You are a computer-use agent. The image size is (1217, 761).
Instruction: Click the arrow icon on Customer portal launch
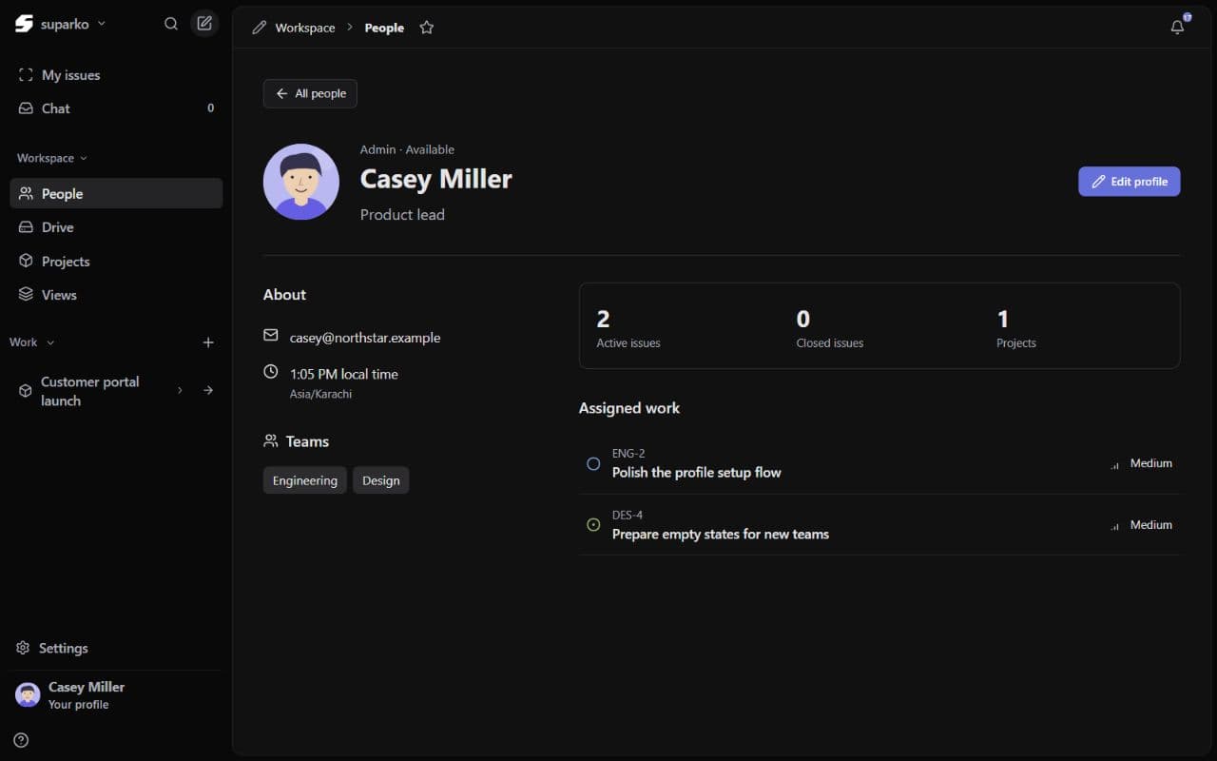click(208, 391)
